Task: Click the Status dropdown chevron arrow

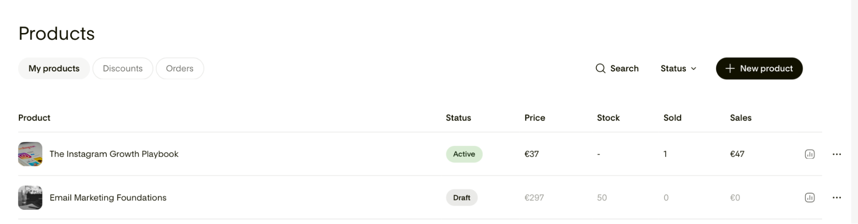Action: click(x=694, y=69)
